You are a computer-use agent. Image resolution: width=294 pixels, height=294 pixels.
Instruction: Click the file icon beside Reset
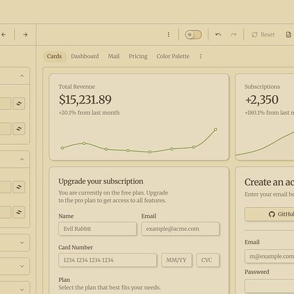[x=288, y=34]
